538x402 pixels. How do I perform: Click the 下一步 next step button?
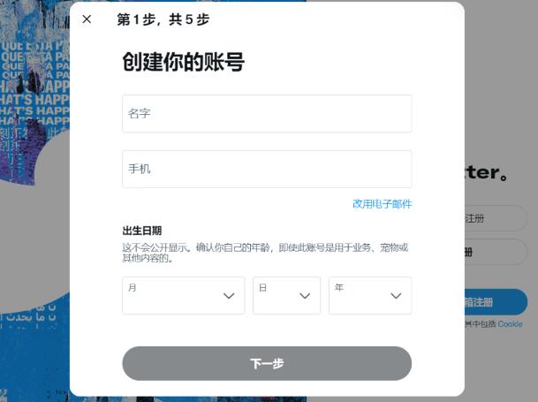click(267, 363)
